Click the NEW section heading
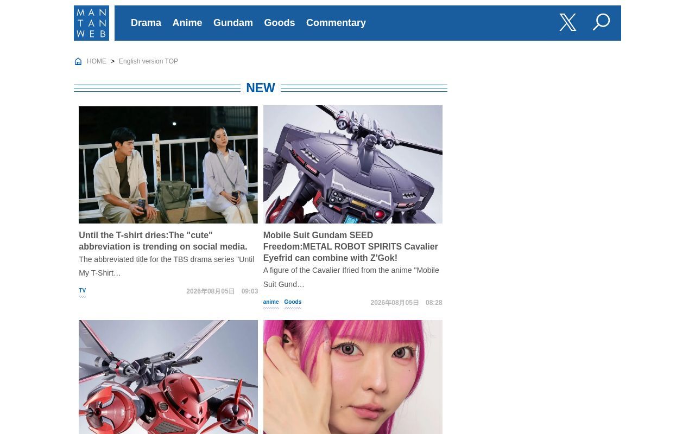The image size is (695, 434). coord(261,88)
